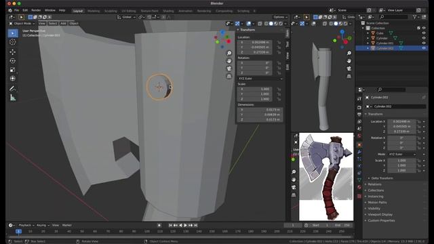Screen dimensions: 434x244
Task: Select Cylinder.001 in the outliner
Action: (x=384, y=43)
